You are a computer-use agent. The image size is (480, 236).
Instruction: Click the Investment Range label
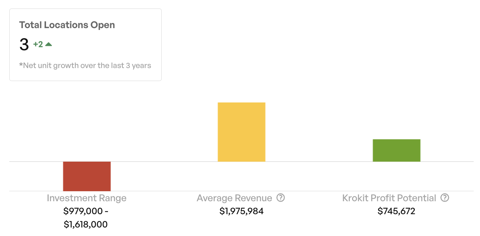(86, 198)
